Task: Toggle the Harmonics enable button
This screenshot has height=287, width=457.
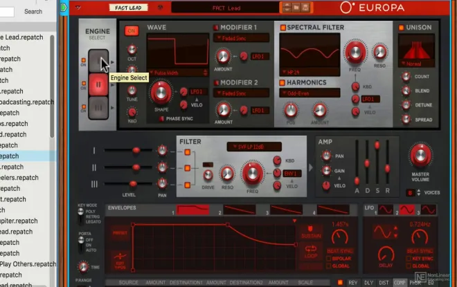Action: 282,83
